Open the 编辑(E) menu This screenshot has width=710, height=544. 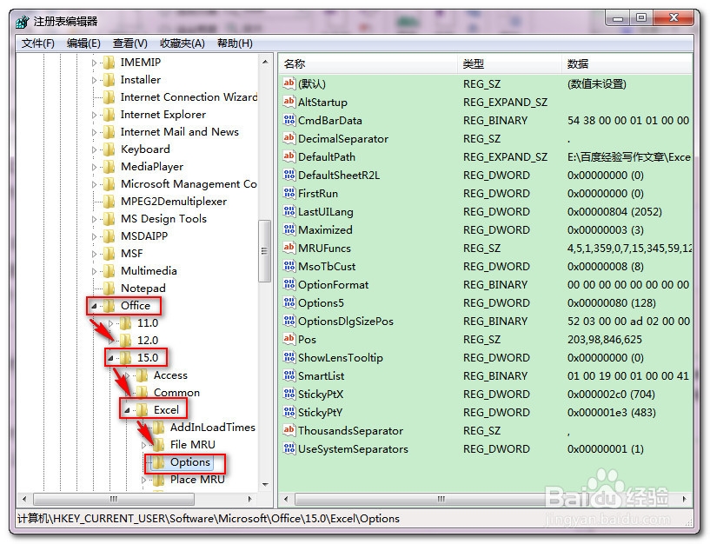pos(83,43)
